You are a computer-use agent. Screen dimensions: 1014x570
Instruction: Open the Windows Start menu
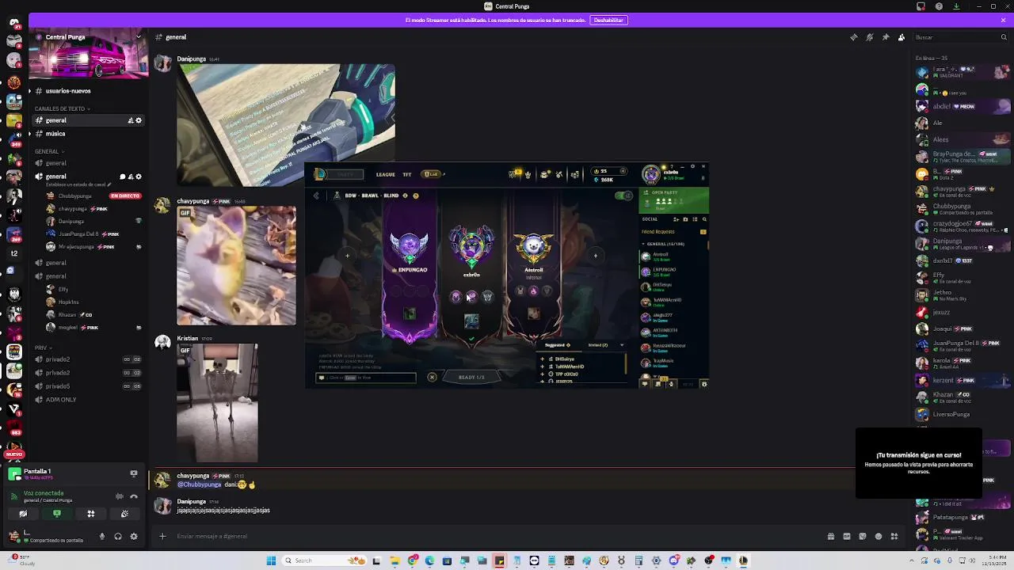click(x=271, y=560)
